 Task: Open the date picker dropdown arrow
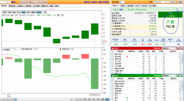pyautogui.click(x=165, y=2)
